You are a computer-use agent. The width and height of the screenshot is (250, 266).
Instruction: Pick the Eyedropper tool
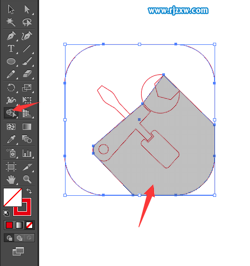(11, 139)
